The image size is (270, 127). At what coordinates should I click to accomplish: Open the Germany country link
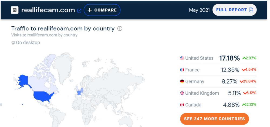[195, 82]
